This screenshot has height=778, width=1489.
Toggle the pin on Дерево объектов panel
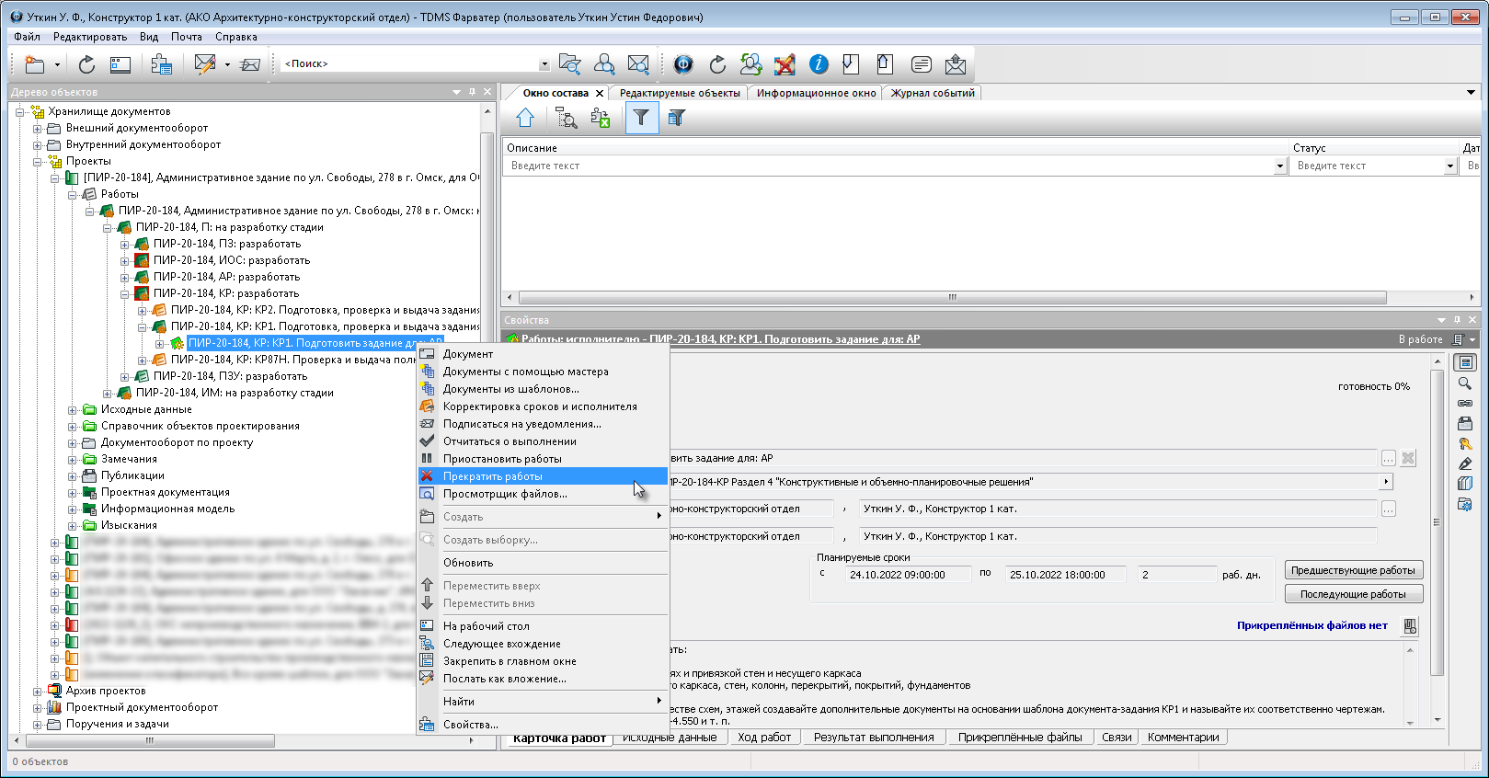pyautogui.click(x=472, y=92)
